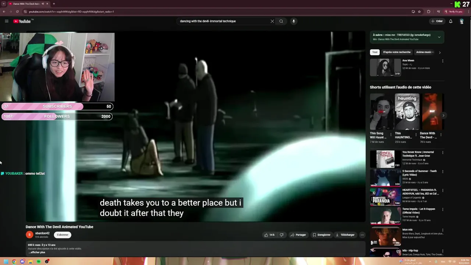
Task: Select the Anime music filter chip
Action: click(x=425, y=52)
